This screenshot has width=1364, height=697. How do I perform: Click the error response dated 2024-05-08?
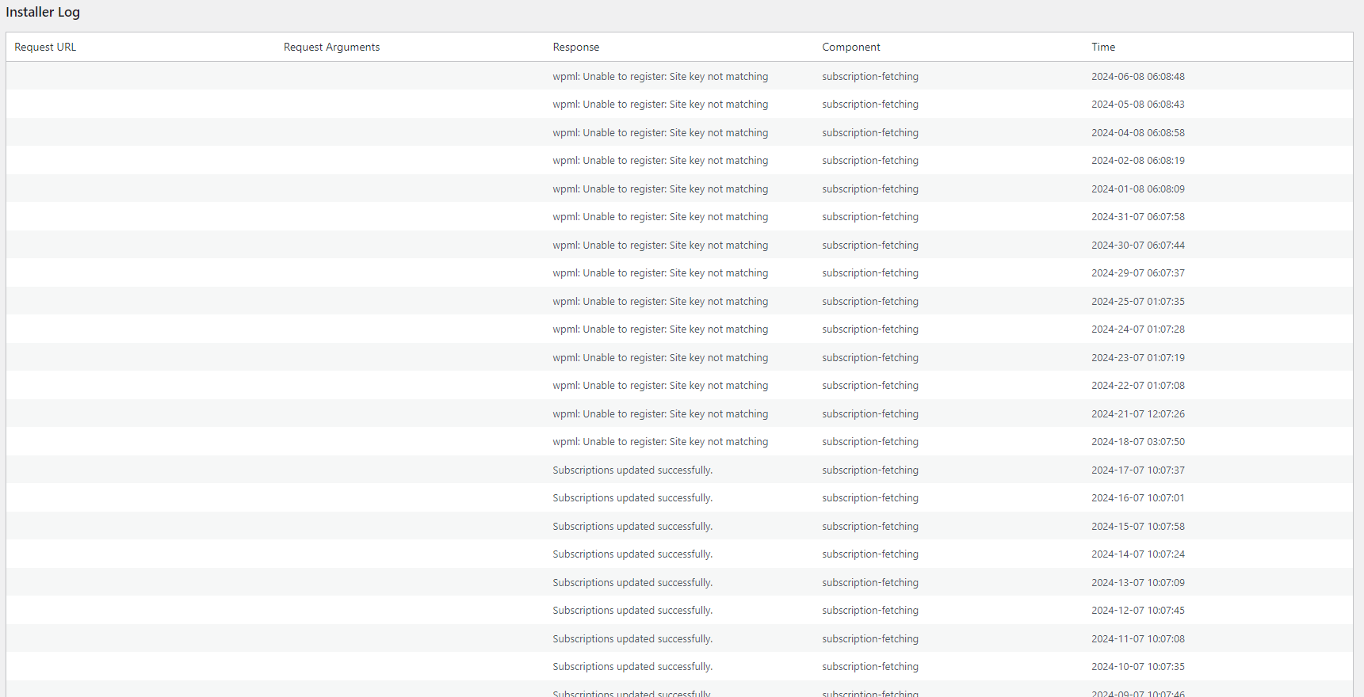pyautogui.click(x=659, y=105)
